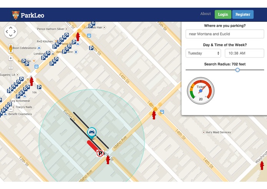Click the Benefit Cosmetics map label
Image resolution: width=267 pixels, height=189 pixels.
(20, 114)
